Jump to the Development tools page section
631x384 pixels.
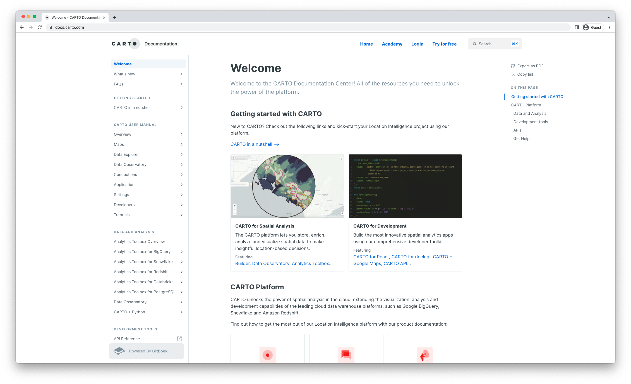(530, 122)
